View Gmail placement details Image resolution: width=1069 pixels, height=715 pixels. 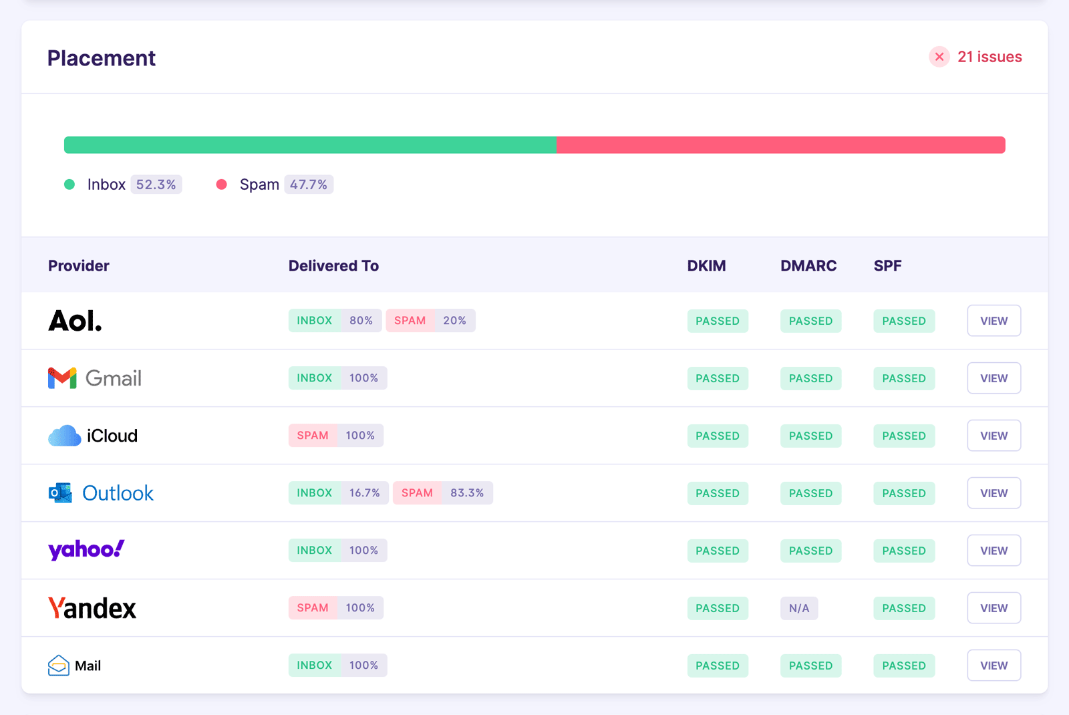pos(994,378)
